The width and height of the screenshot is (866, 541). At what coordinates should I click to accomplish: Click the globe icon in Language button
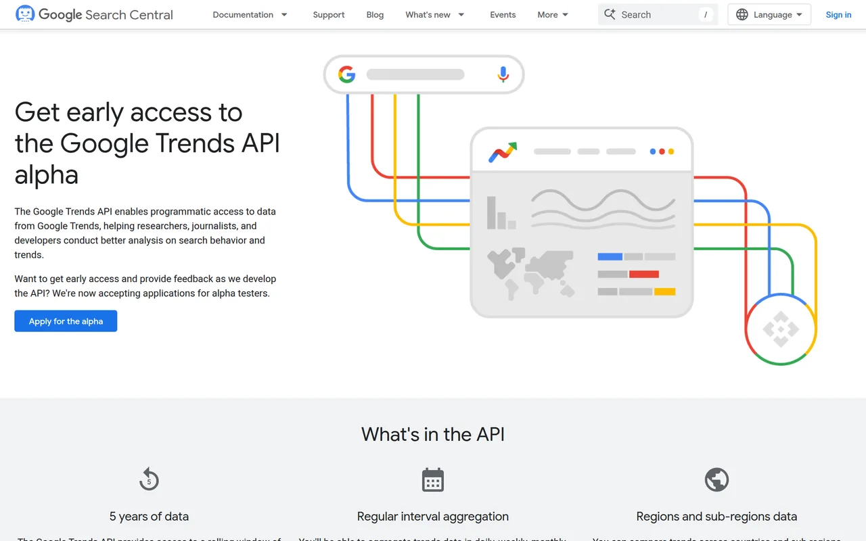[x=742, y=14]
